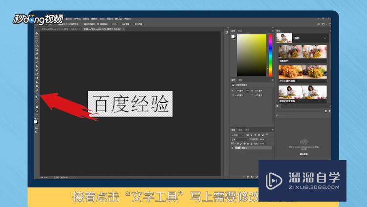Screen dimensions: 367x207
Task: Toggle Quick Mask mode
Action: point(37,128)
